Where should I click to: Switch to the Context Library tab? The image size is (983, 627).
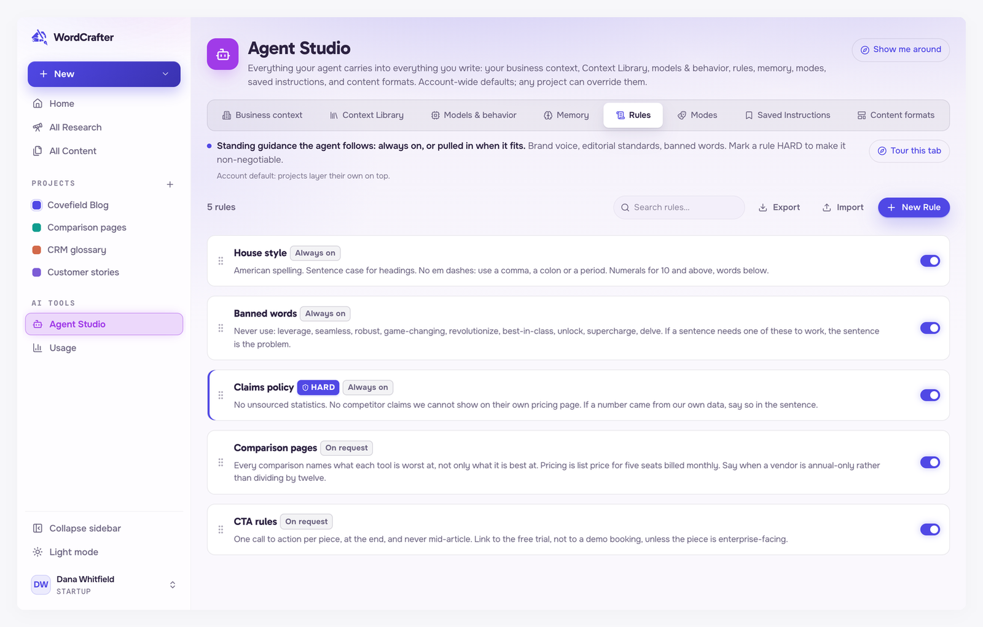point(367,115)
